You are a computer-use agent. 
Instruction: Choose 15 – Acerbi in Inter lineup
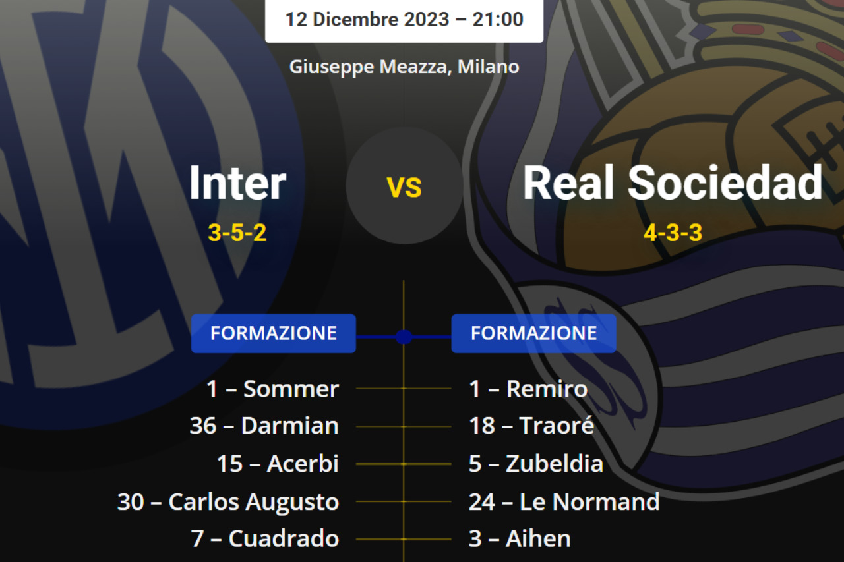coord(278,464)
